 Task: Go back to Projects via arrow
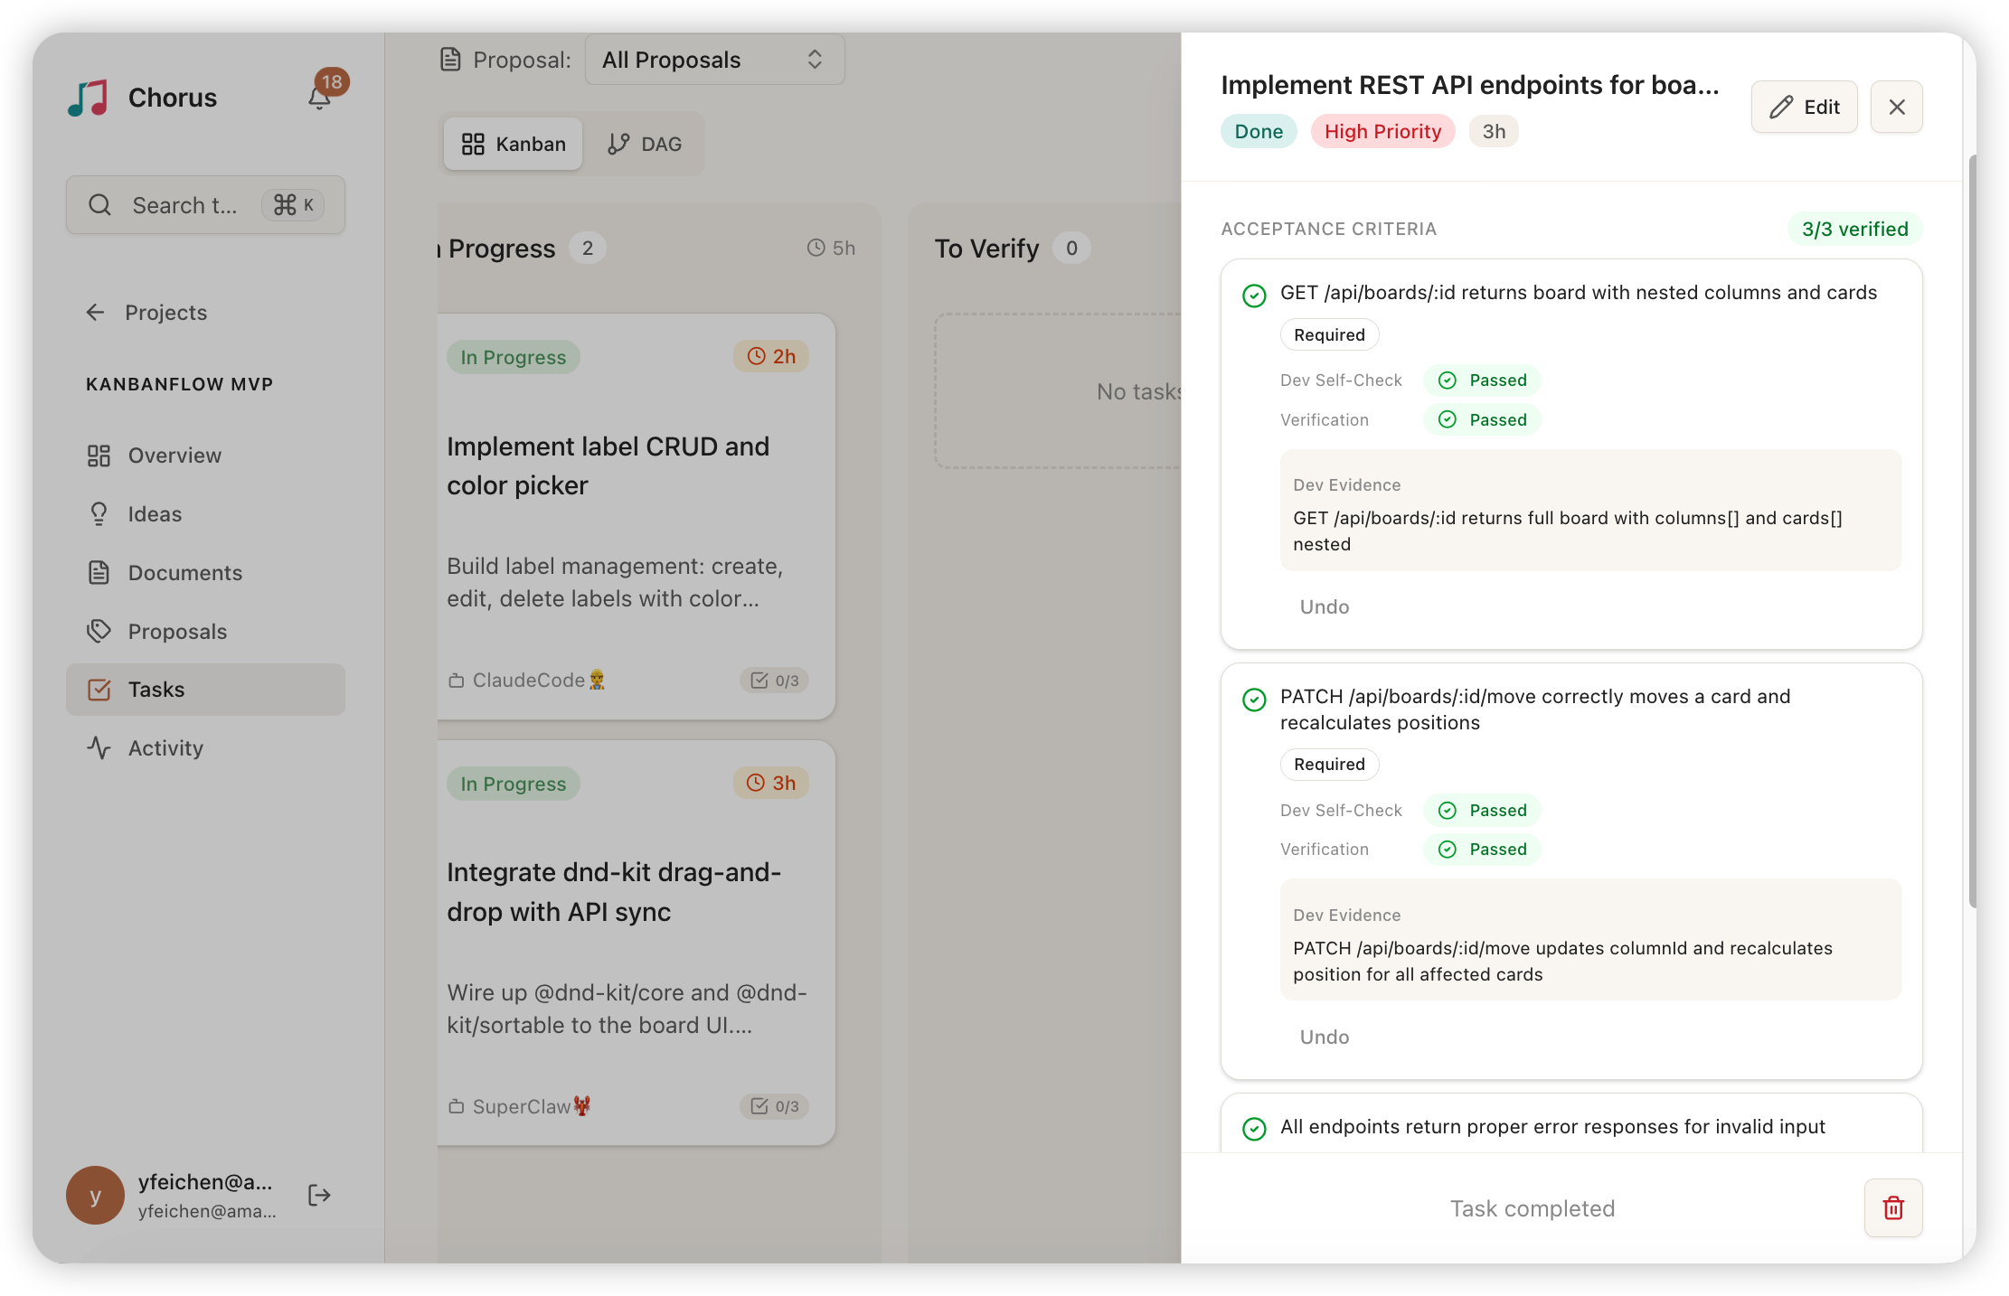click(x=96, y=312)
